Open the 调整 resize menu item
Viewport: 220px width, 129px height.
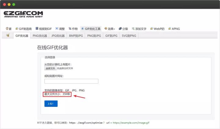[x=60, y=29]
